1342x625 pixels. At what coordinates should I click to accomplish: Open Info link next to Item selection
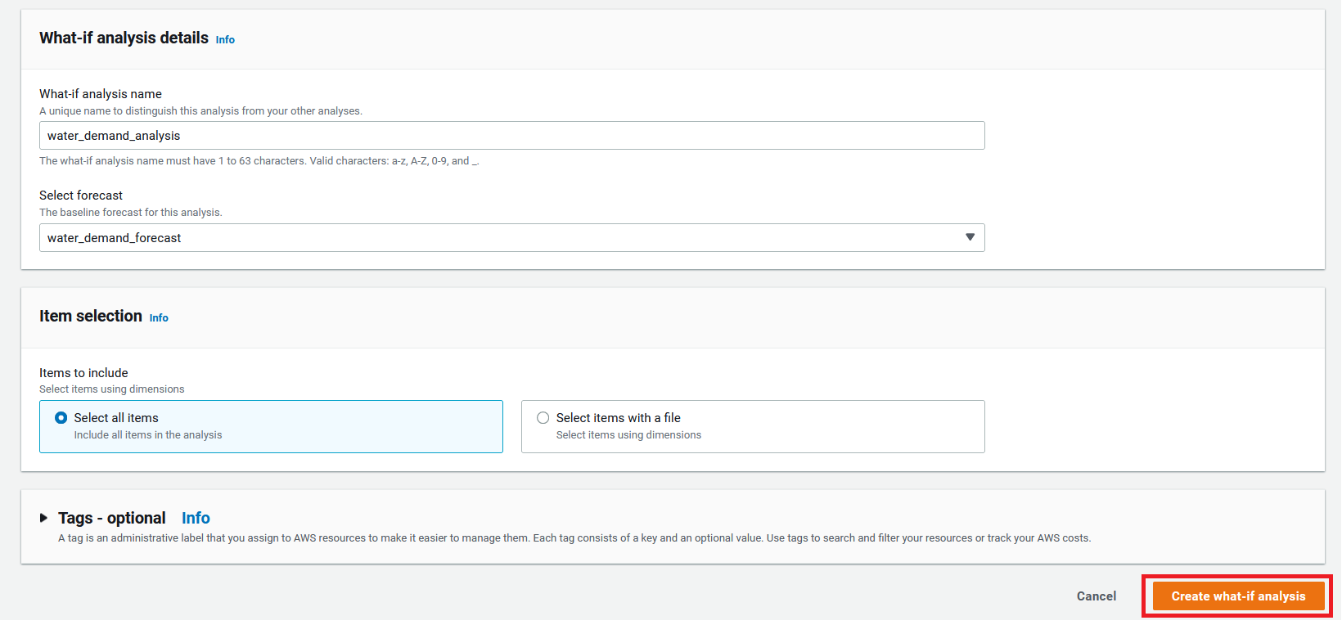point(159,317)
